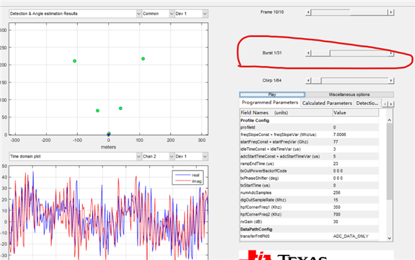Viewport: 415px width, 260px height.
Task: Click the Chirp 1/64 slider track
Action: click(x=350, y=80)
